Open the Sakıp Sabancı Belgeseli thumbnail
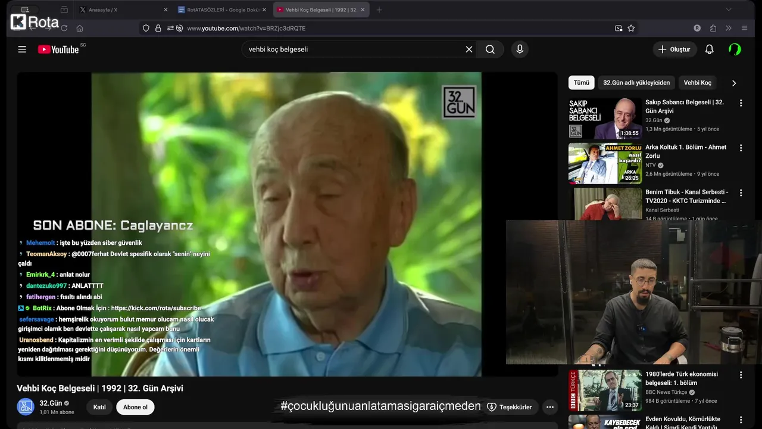This screenshot has width=762, height=429. pos(605,119)
